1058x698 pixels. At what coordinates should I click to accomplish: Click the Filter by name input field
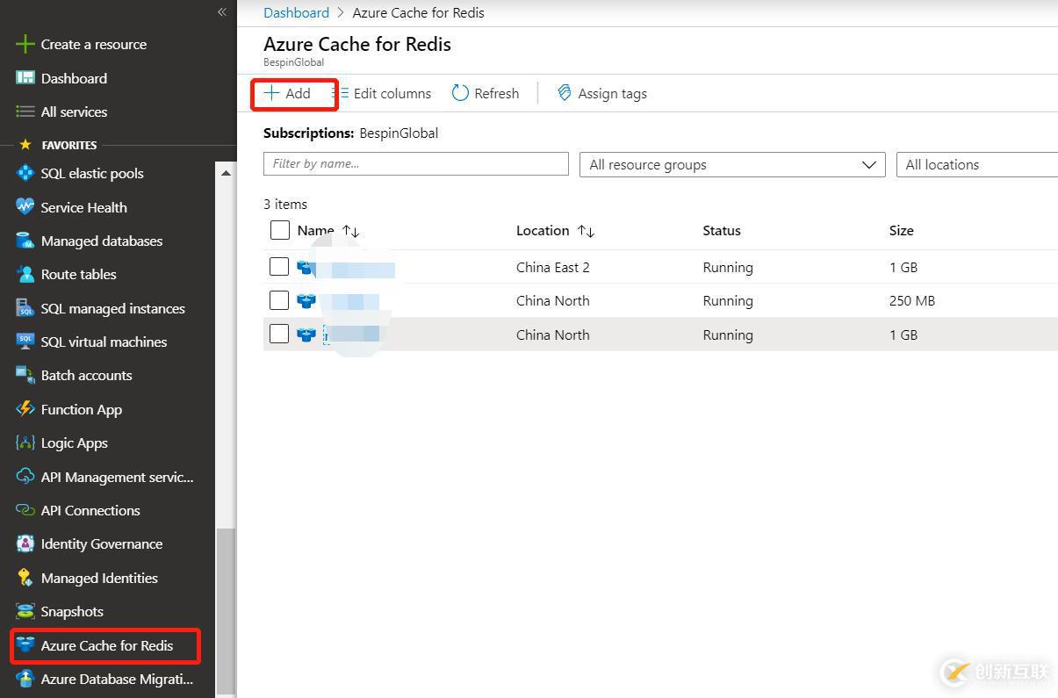pos(415,164)
